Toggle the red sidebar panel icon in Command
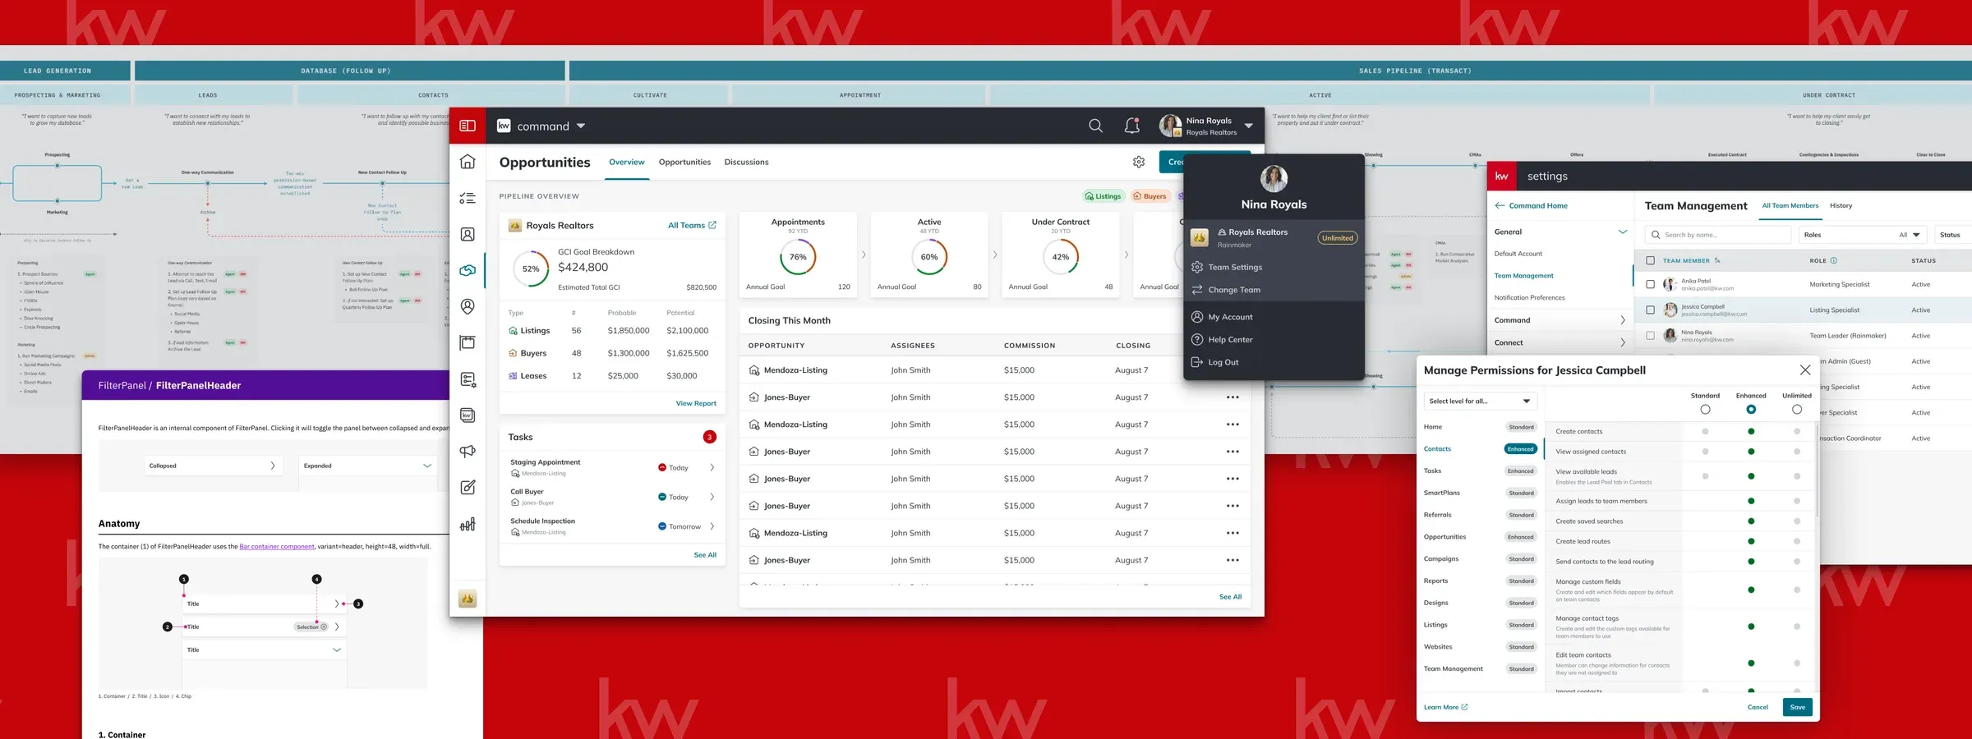This screenshot has height=739, width=1972. point(468,126)
